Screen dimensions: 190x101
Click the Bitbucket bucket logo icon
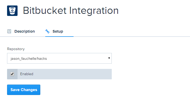click(x=12, y=11)
